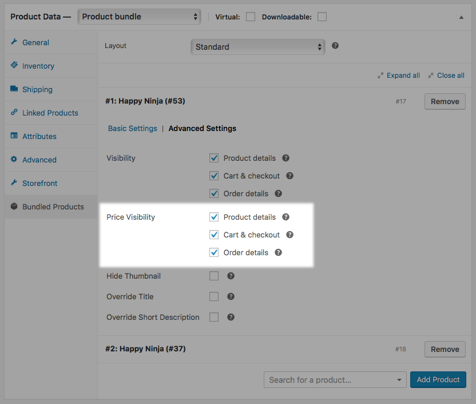Click the Add Product button
Viewport: 476px width, 404px height.
point(438,380)
